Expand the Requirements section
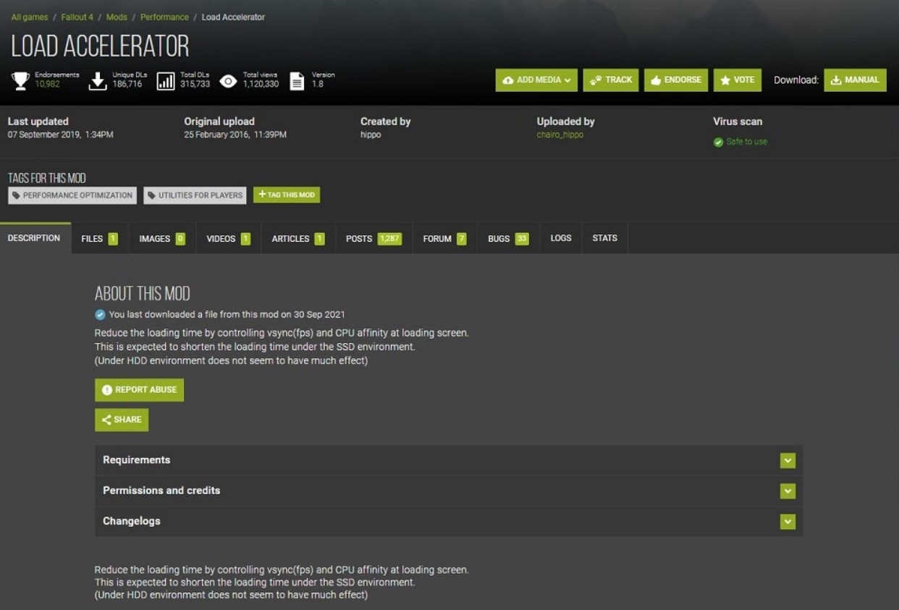This screenshot has height=610, width=899. click(x=449, y=460)
